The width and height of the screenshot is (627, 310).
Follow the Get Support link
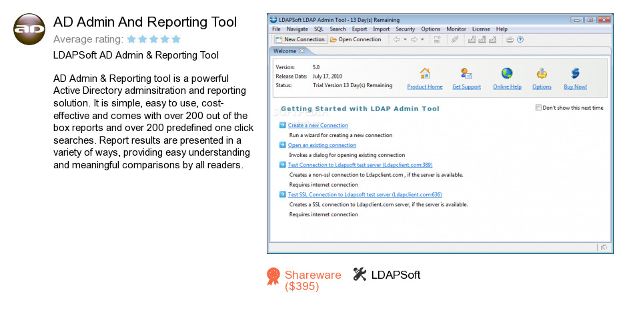pyautogui.click(x=466, y=86)
